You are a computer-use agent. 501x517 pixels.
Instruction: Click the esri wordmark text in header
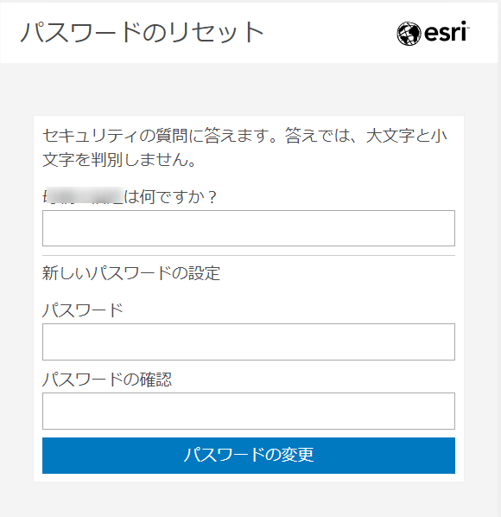coord(447,32)
